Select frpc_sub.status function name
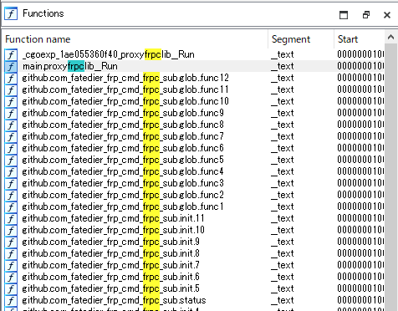The height and width of the screenshot is (311, 398). pyautogui.click(x=114, y=300)
